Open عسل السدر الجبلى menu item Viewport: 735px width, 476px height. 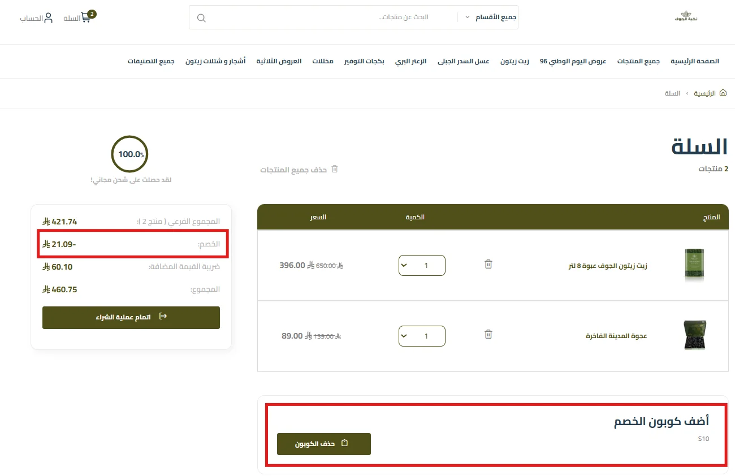(464, 61)
